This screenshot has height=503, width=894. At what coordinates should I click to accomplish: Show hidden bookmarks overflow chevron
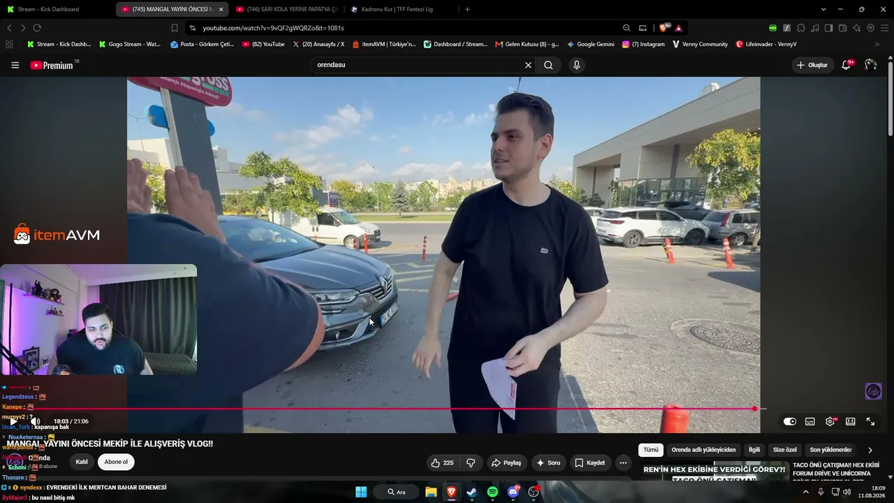coord(877,44)
